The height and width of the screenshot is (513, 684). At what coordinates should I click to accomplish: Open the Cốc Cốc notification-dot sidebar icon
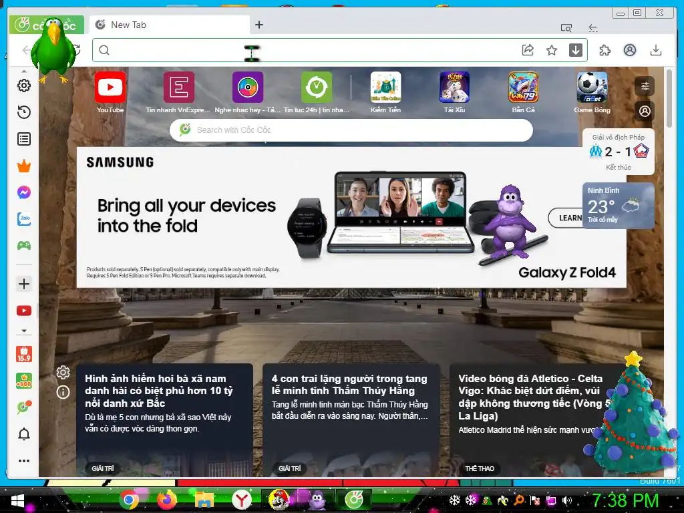coord(24,407)
